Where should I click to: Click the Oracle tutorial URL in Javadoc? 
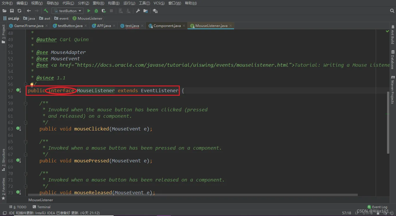[x=183, y=65]
